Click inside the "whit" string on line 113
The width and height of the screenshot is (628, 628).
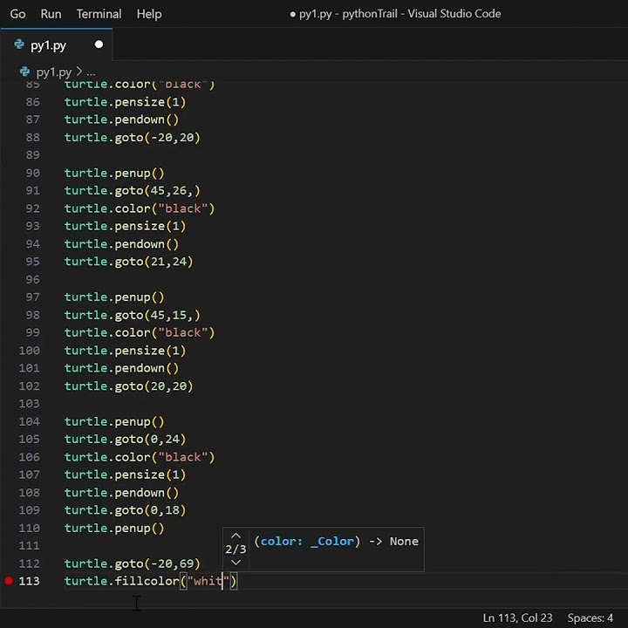pos(208,581)
